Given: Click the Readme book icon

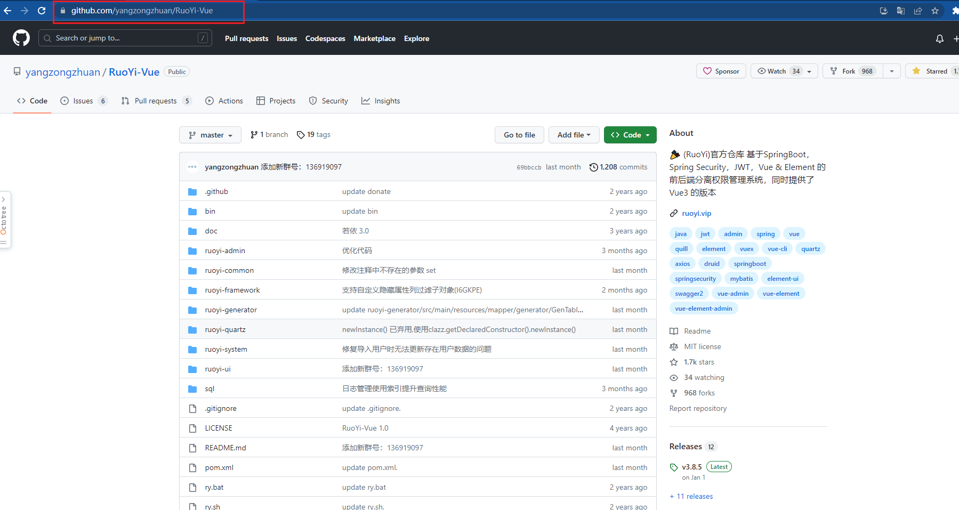Looking at the screenshot, I should coord(674,331).
